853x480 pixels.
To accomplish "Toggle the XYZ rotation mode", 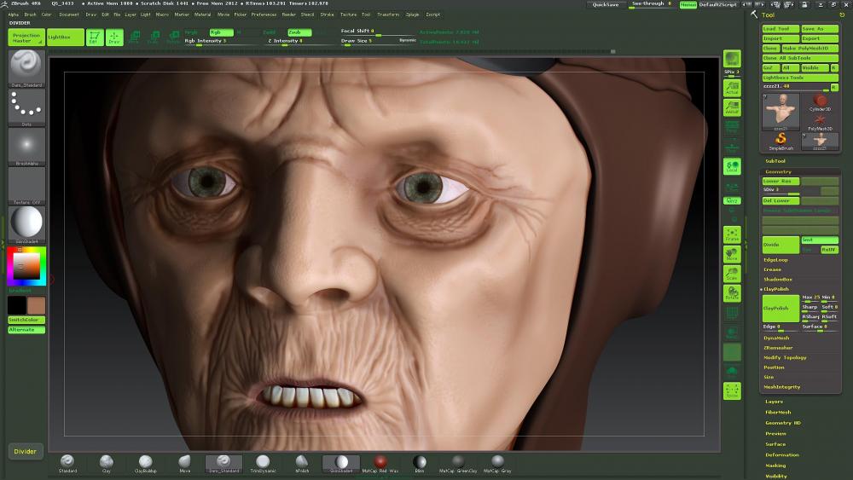I will coord(732,200).
